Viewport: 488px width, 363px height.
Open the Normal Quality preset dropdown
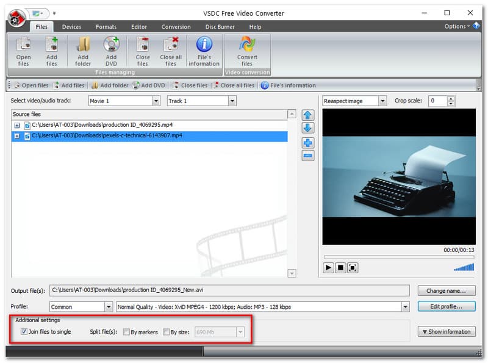click(x=405, y=307)
